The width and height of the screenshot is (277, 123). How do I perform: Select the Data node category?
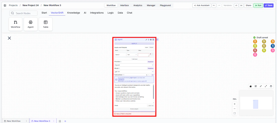[x=120, y=13]
